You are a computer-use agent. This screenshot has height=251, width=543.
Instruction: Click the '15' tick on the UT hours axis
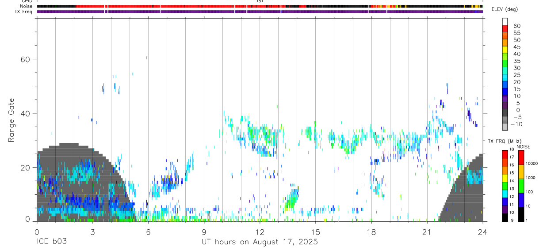coord(315,232)
